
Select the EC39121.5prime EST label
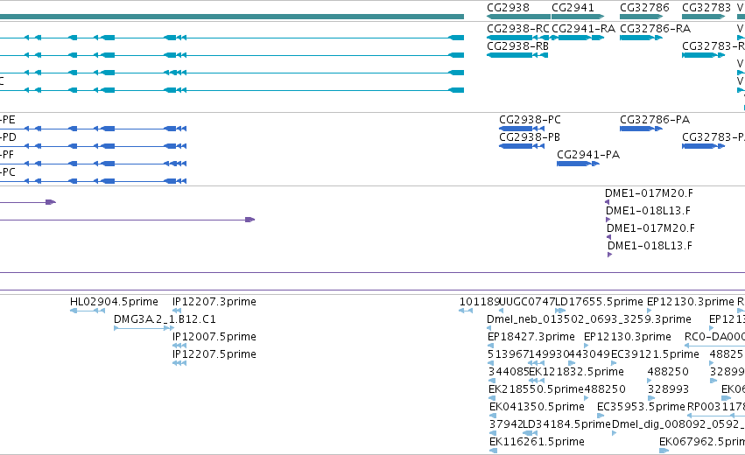(655, 354)
